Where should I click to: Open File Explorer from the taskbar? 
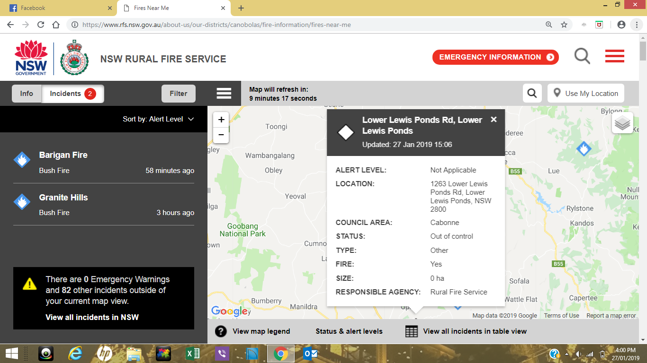point(134,354)
